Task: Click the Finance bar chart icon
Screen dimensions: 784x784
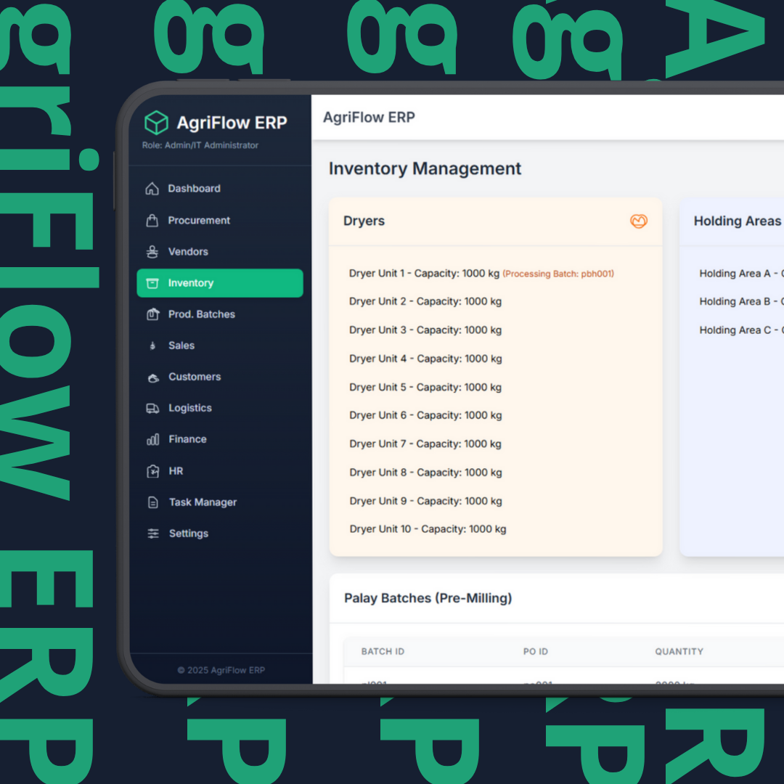Action: coord(152,439)
